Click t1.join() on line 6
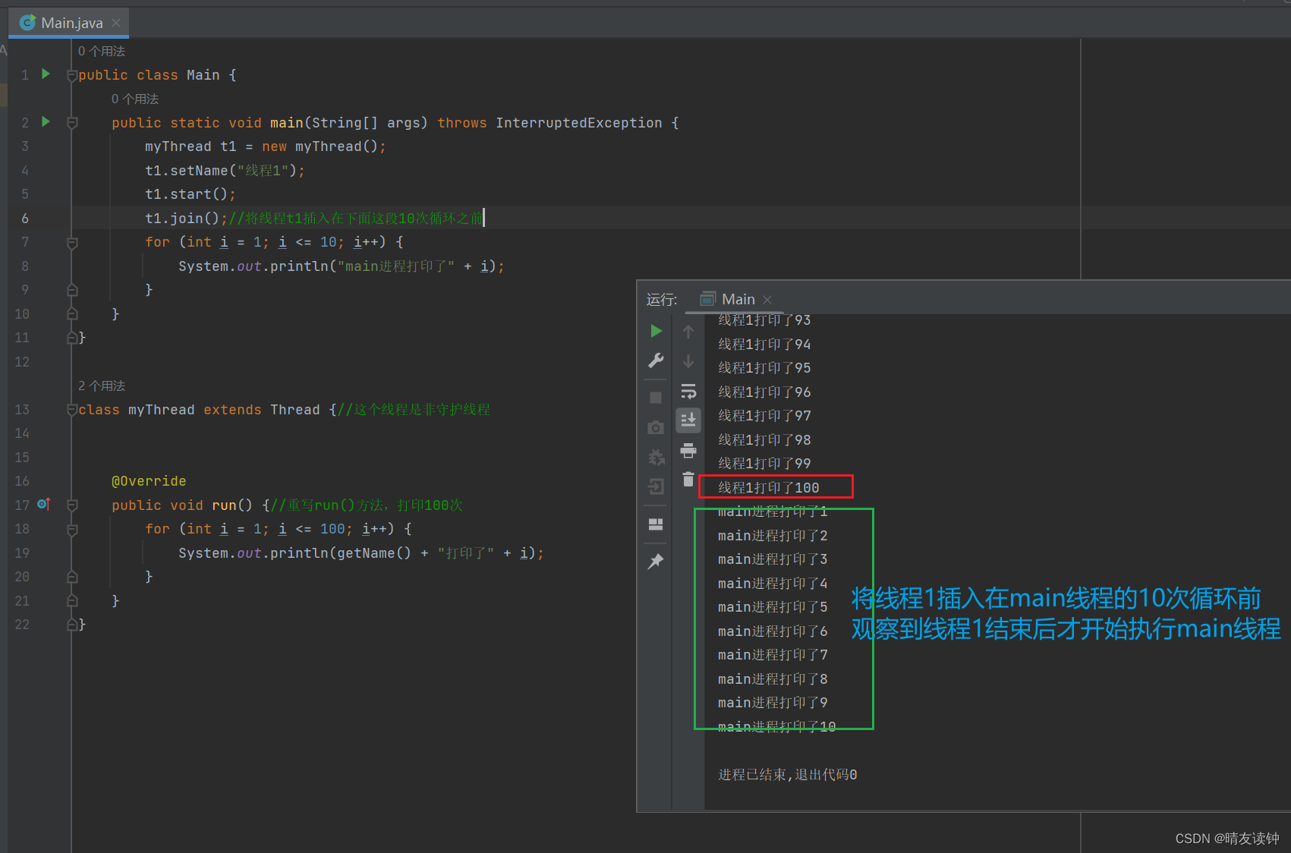The width and height of the screenshot is (1291, 853). [x=182, y=219]
